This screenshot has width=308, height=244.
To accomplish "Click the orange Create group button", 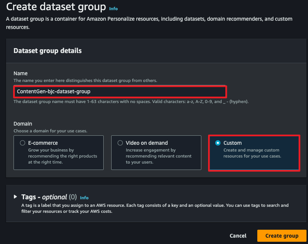I will coord(282,236).
